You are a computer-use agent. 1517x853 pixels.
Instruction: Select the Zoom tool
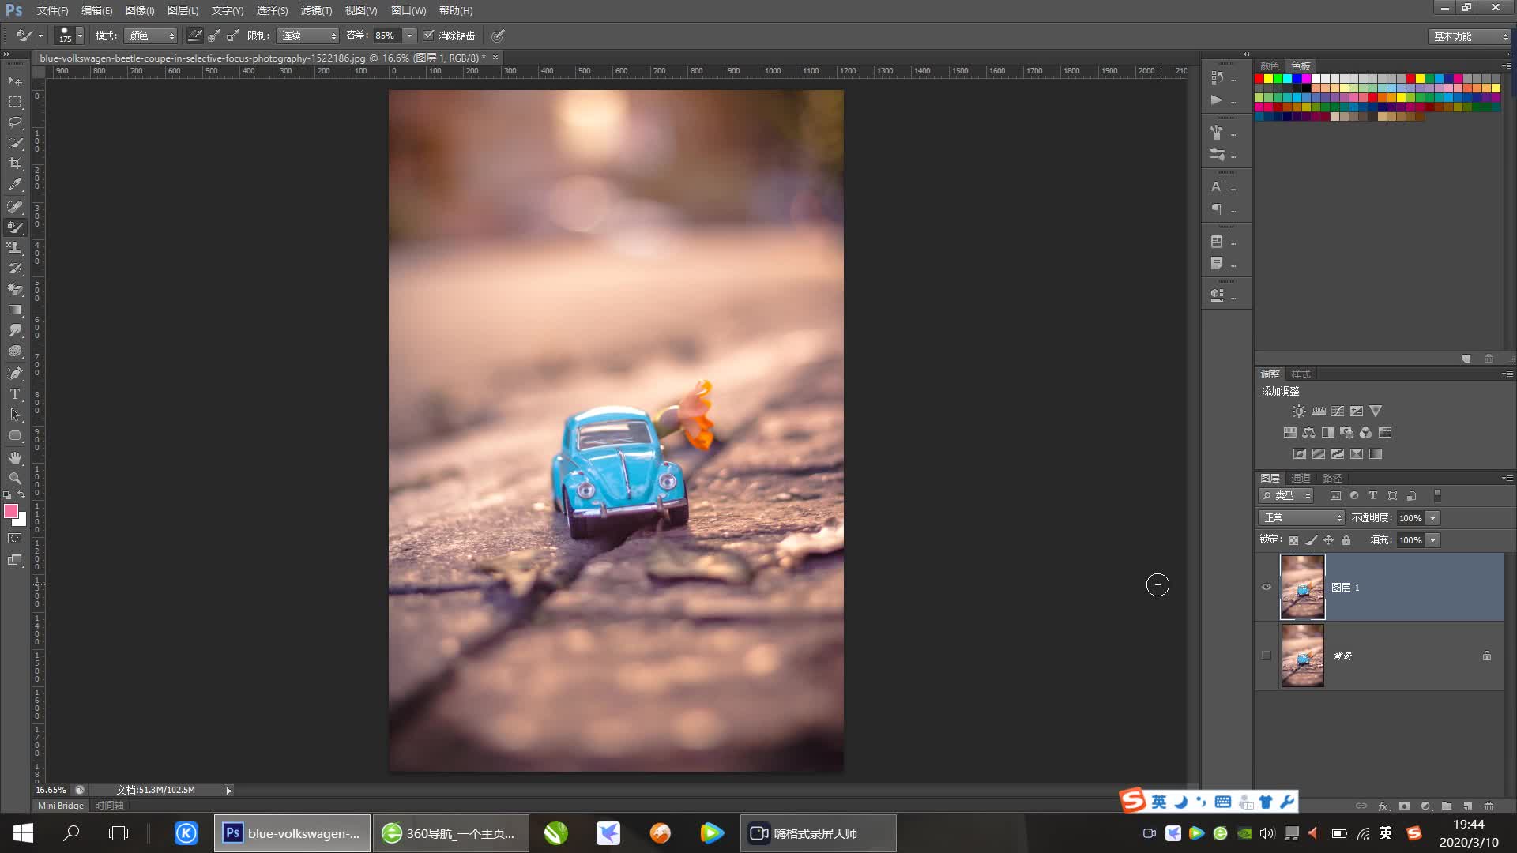click(x=15, y=478)
